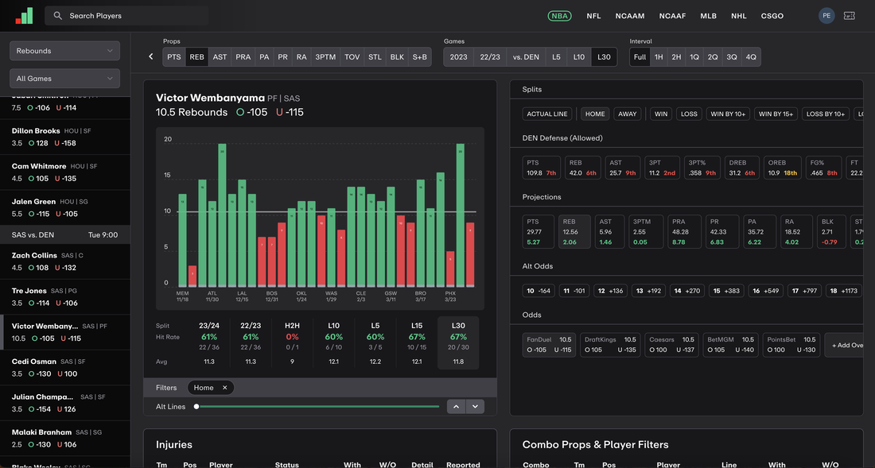Select Malaki Branham in player list
The image size is (875, 468).
click(64, 439)
